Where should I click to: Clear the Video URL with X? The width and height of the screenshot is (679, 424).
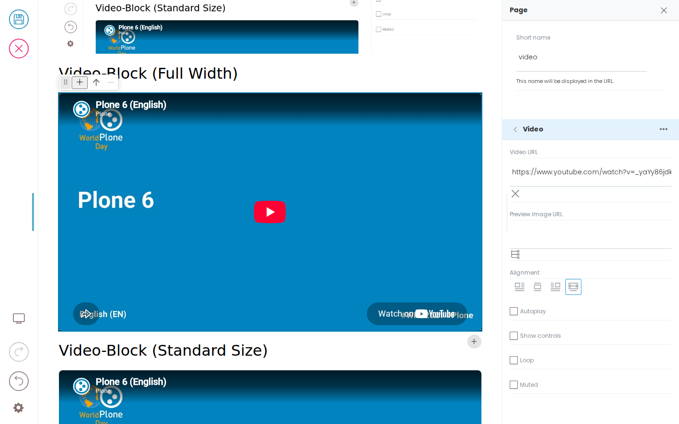(515, 194)
